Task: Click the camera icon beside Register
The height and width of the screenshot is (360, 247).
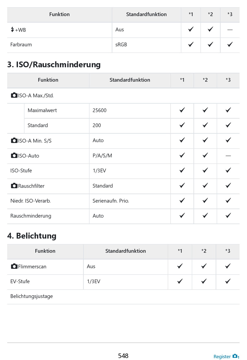Action: (x=236, y=356)
